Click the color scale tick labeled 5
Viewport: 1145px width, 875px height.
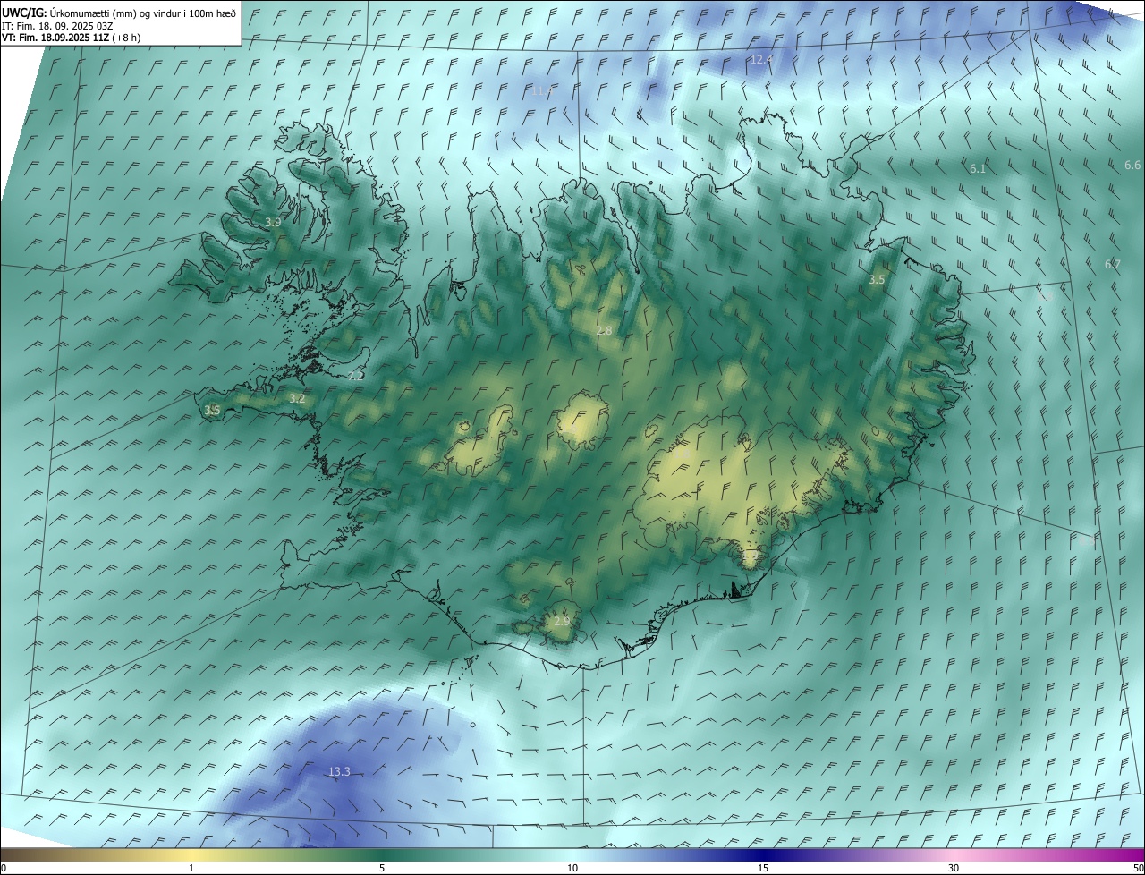[382, 868]
